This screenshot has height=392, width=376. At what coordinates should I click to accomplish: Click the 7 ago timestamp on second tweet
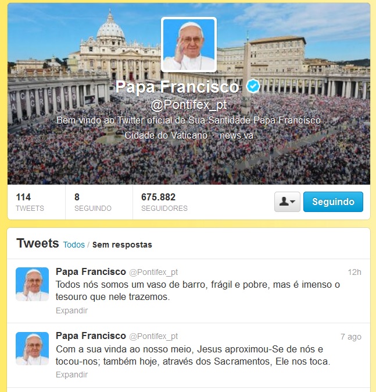pyautogui.click(x=351, y=337)
